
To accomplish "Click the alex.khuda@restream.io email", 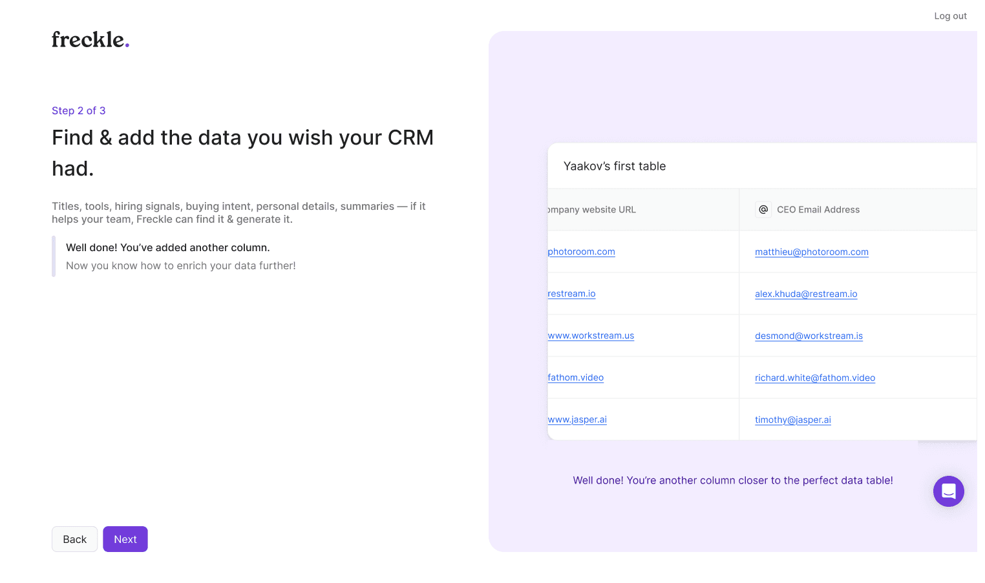I will tap(806, 294).
